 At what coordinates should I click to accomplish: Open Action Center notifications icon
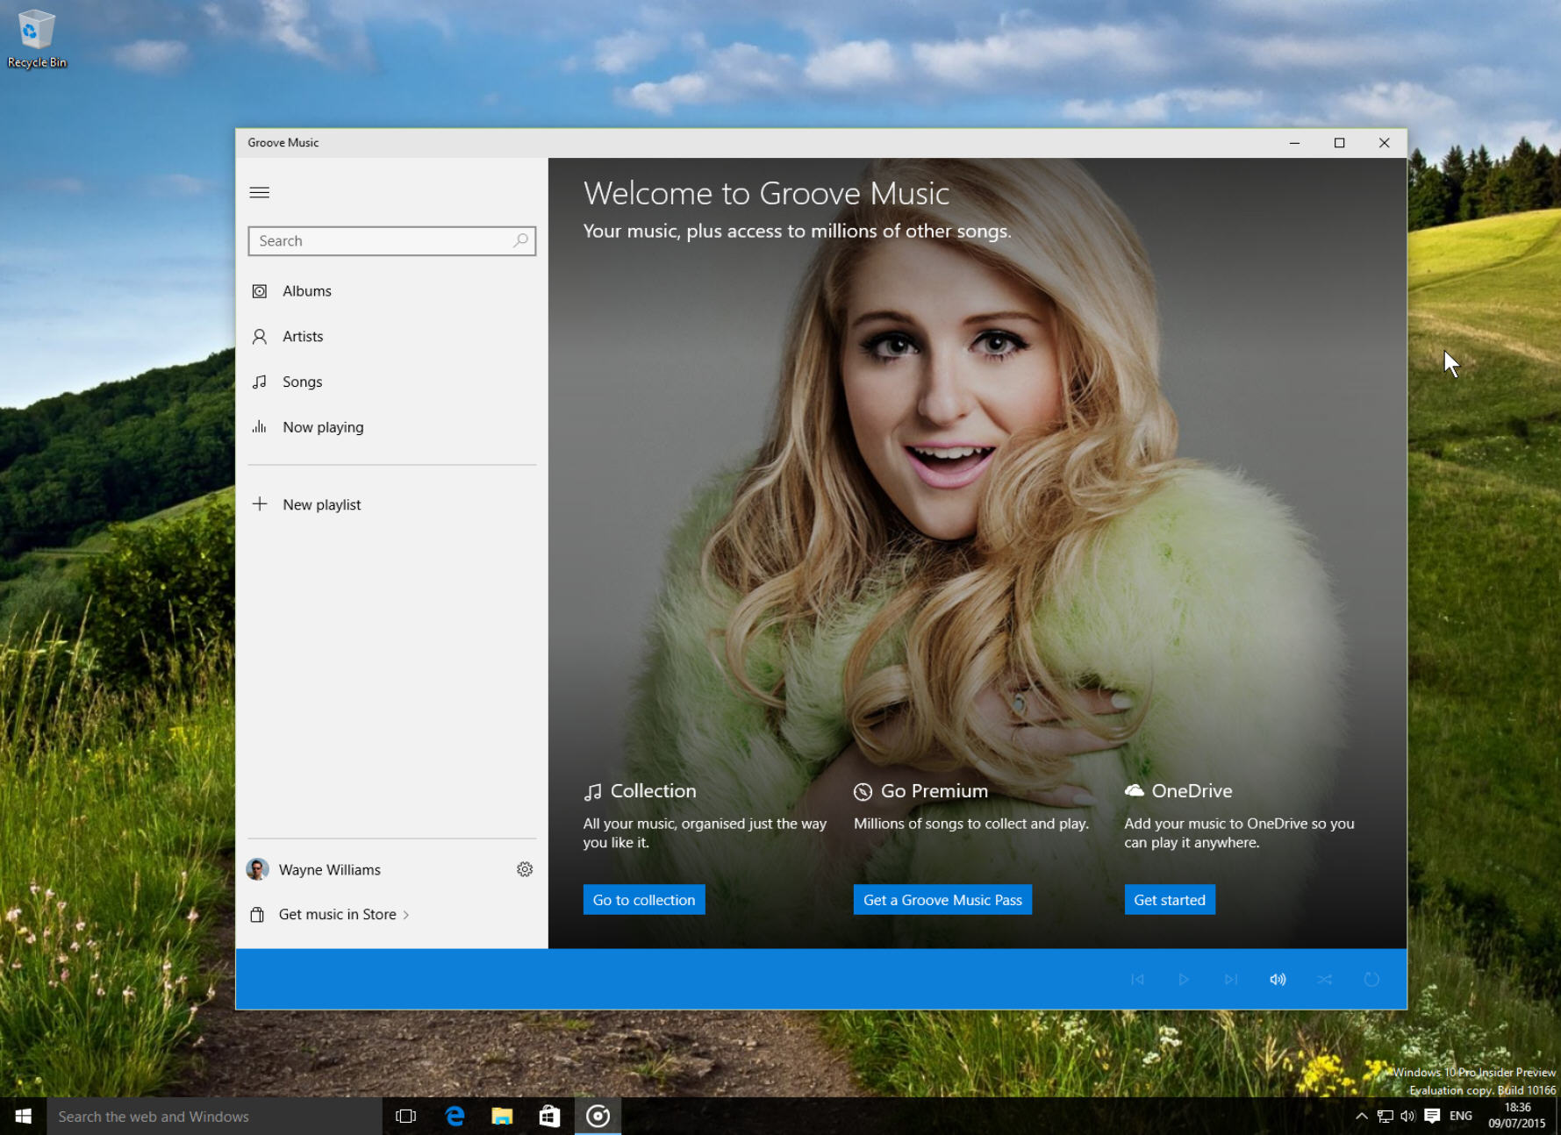1432,1116
